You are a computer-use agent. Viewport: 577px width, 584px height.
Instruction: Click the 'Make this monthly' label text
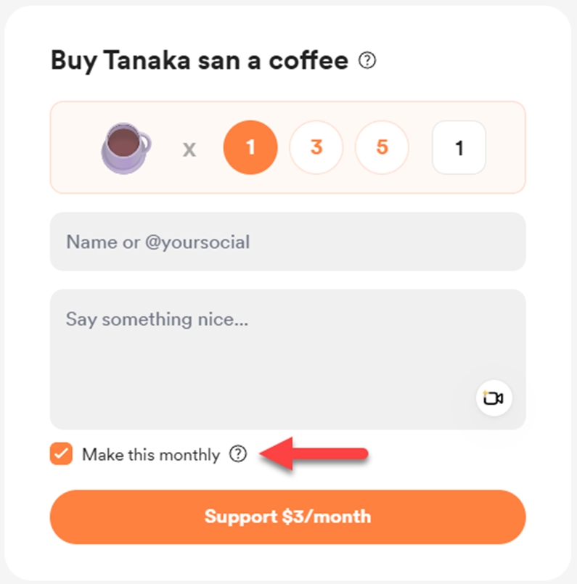pyautogui.click(x=150, y=455)
